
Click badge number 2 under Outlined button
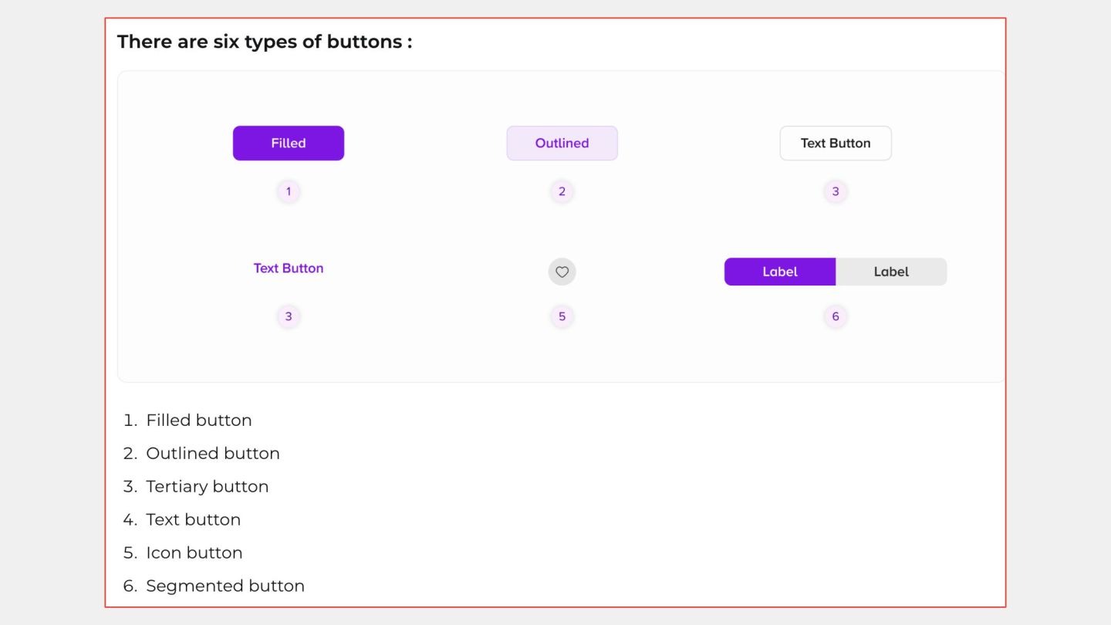pyautogui.click(x=562, y=191)
